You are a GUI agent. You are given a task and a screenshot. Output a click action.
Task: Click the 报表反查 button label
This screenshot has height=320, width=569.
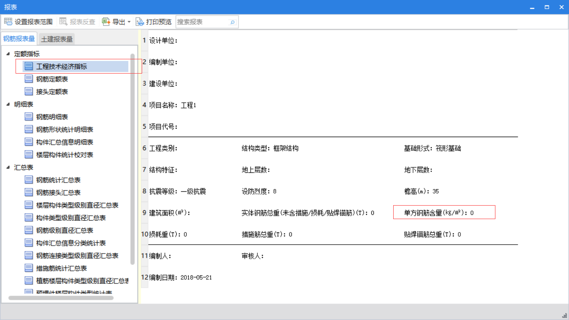tap(82, 22)
